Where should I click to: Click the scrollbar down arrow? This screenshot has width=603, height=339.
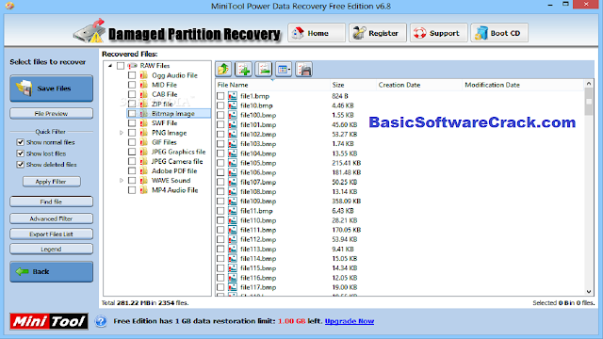588,292
